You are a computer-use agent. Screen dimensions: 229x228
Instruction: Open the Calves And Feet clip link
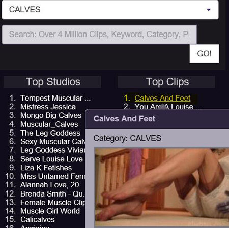point(162,98)
